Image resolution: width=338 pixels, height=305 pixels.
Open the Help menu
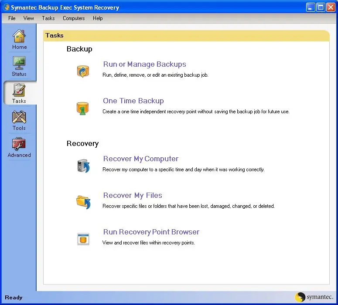tap(98, 18)
